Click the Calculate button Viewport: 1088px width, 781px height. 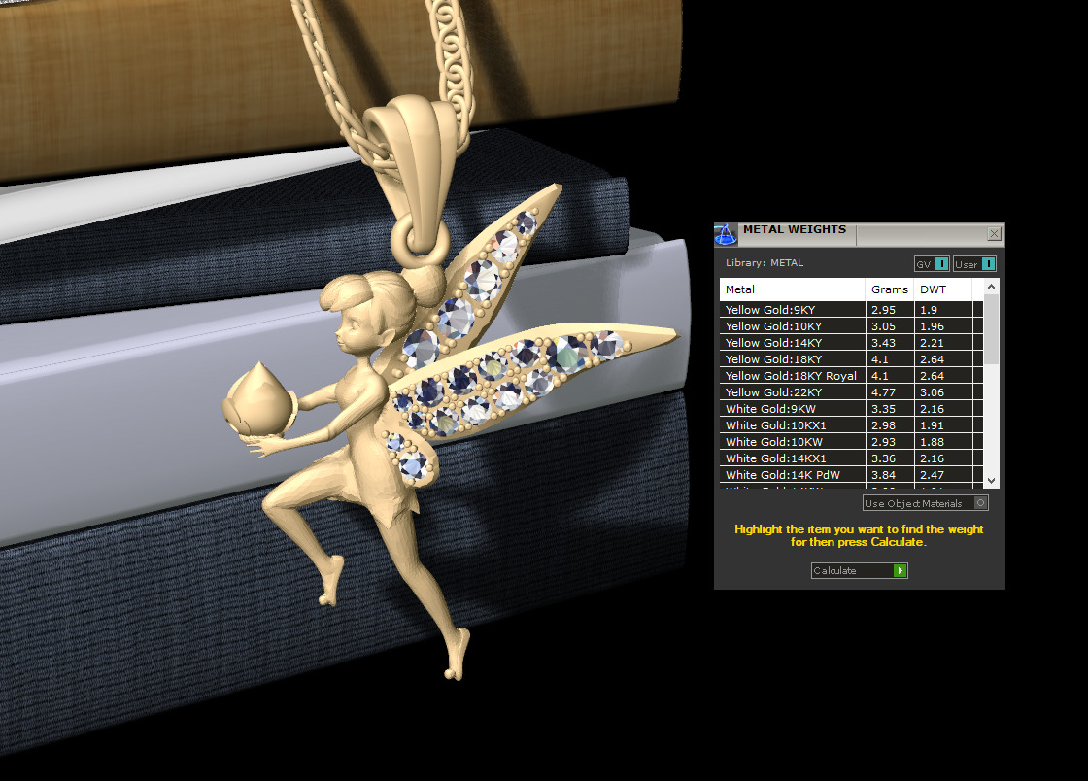coord(859,570)
